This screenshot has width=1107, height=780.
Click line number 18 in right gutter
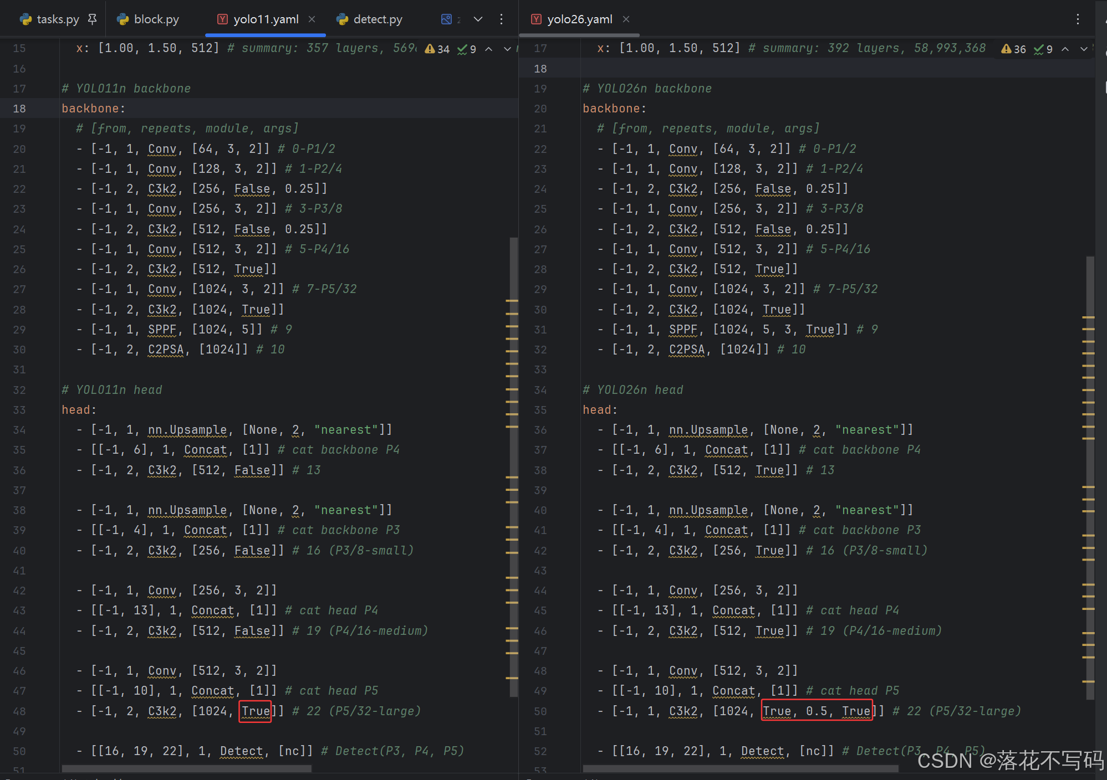540,69
